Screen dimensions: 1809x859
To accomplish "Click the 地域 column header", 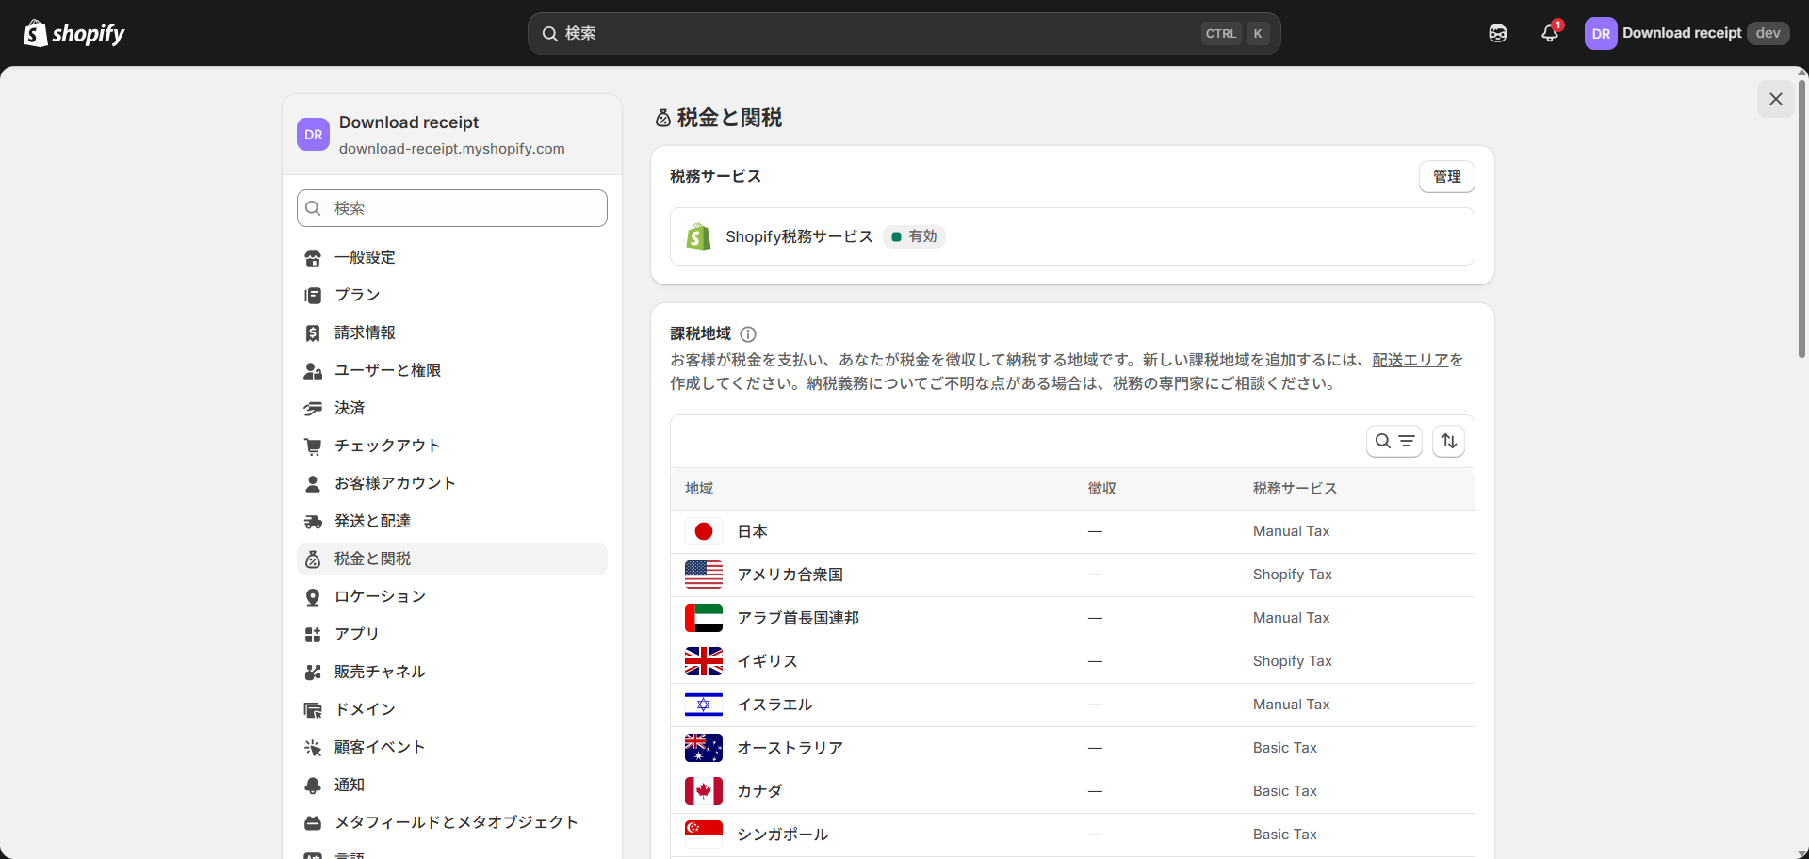I will [x=699, y=488].
